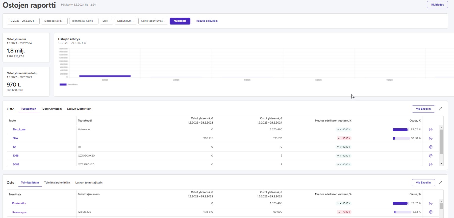Viewport: 454px width, 218px height.
Task: Open Ruokatukku supplier link
Action: 19,203
